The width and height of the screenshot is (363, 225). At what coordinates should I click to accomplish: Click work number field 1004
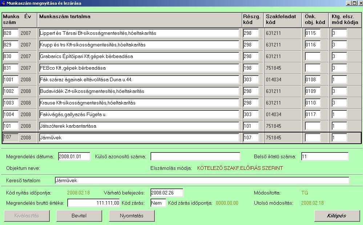(x=11, y=114)
